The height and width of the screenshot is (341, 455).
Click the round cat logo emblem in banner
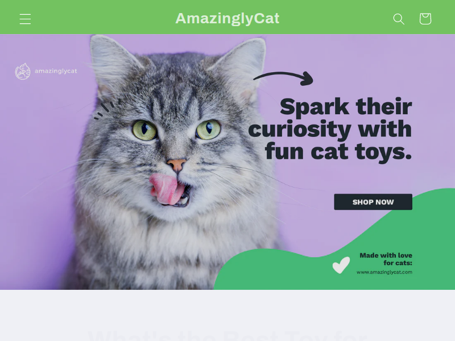click(23, 72)
